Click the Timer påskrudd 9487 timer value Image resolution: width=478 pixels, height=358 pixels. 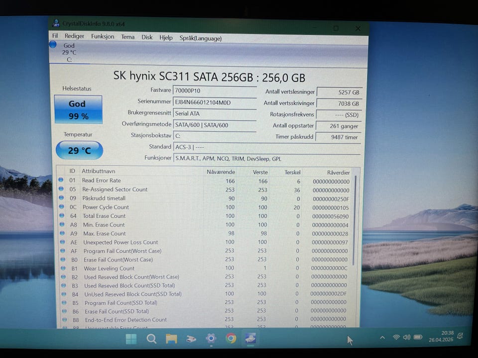coord(339,137)
